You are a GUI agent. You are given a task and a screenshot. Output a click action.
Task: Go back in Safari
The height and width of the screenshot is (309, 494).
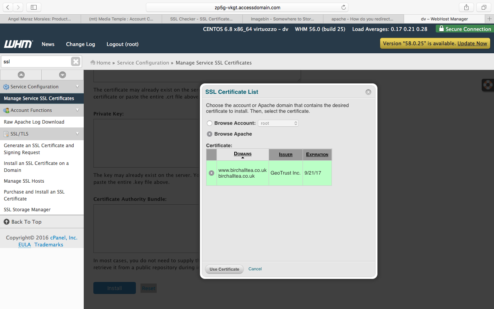pyautogui.click(x=8, y=7)
